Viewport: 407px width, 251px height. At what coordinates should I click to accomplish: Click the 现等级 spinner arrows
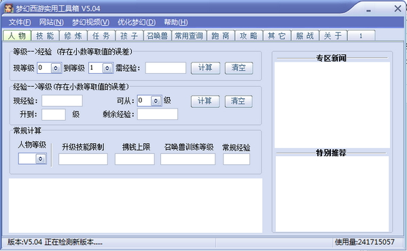tap(56, 68)
